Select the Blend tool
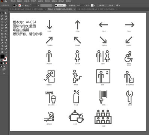The image size is (149, 135). coord(6,43)
